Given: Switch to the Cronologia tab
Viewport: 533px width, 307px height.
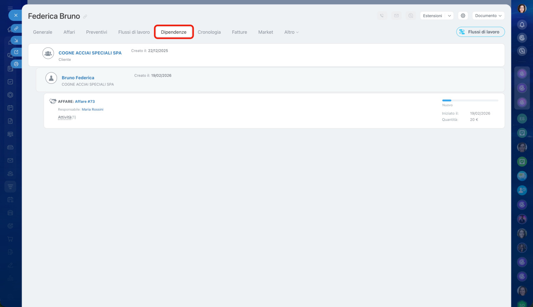Looking at the screenshot, I should coord(209,32).
